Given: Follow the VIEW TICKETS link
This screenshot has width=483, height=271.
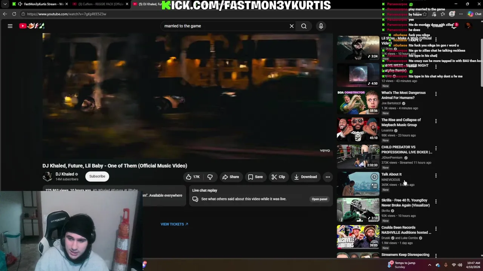Looking at the screenshot, I should click(174, 224).
